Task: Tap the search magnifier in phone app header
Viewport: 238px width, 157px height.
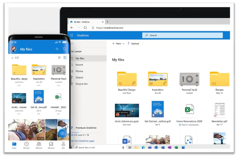Action: [x=64, y=49]
